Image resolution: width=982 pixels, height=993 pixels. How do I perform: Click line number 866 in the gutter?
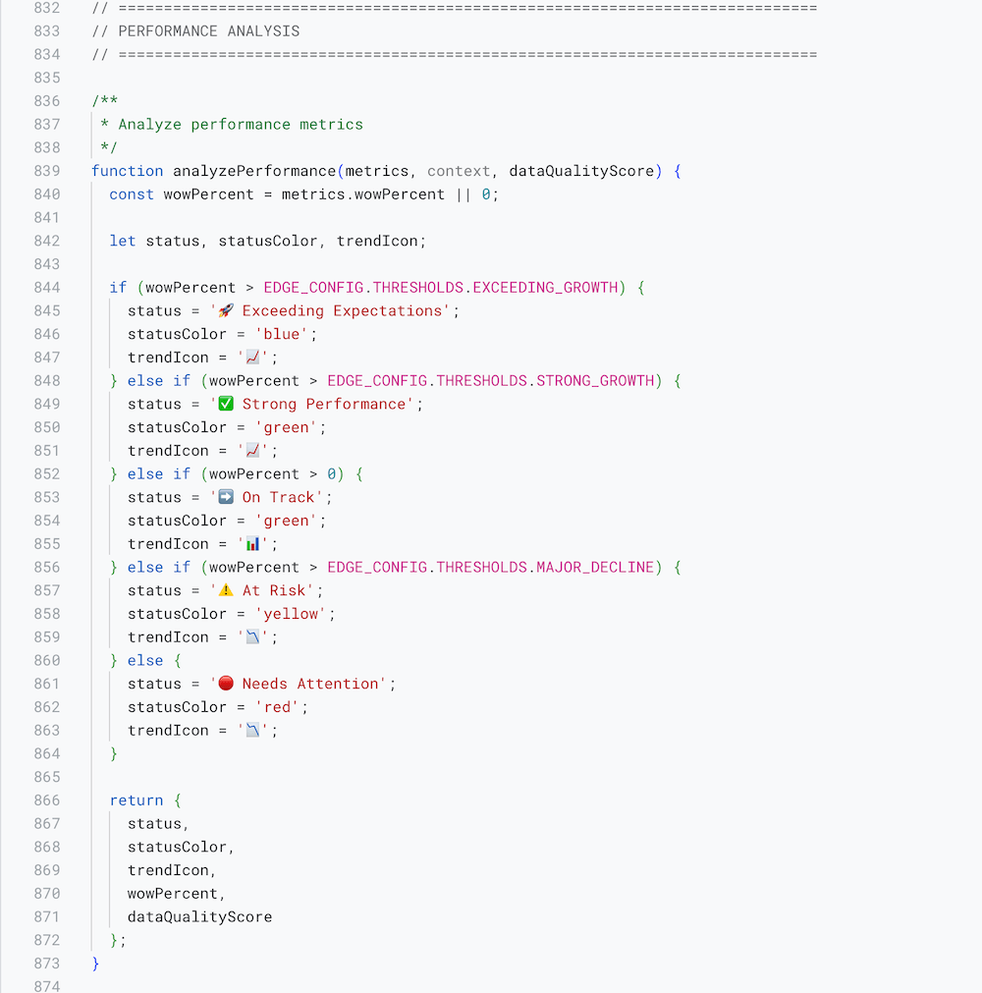(x=47, y=800)
